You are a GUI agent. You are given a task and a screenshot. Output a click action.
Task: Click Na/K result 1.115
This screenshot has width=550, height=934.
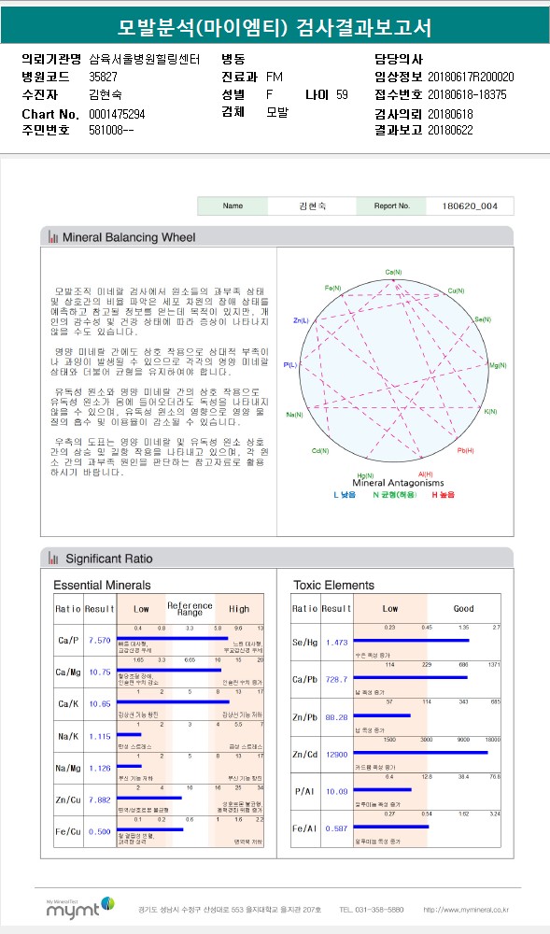pyautogui.click(x=99, y=736)
